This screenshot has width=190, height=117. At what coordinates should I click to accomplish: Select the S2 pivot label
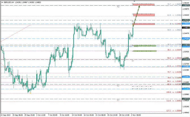(x=118, y=86)
